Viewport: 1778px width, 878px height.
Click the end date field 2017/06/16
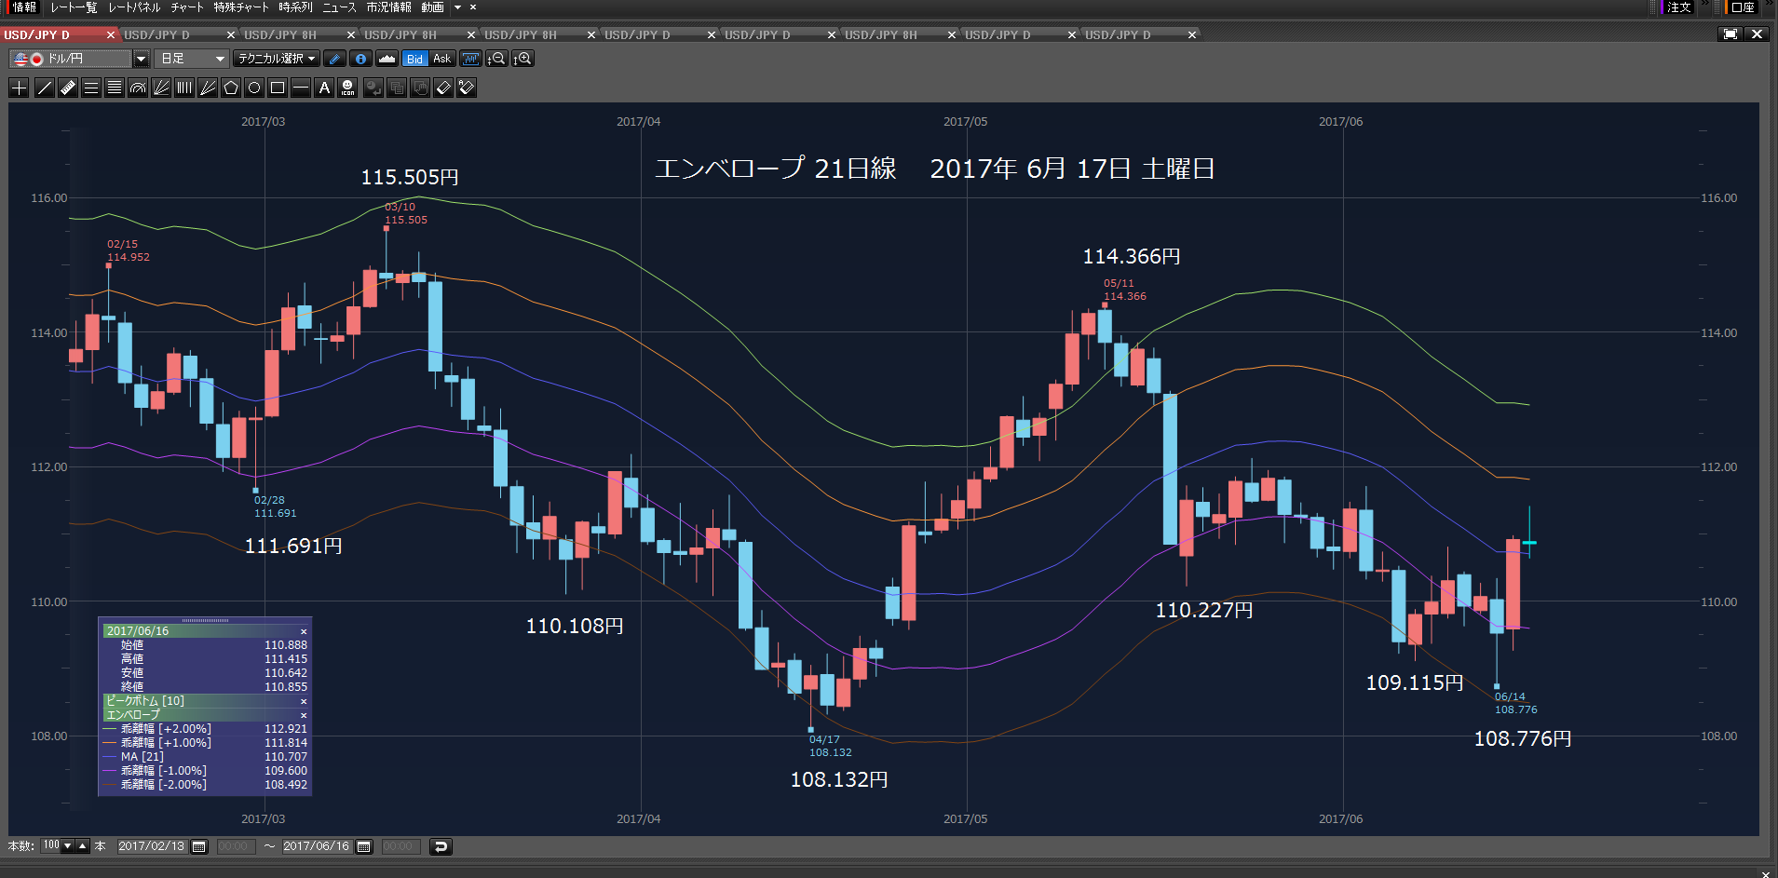click(317, 846)
